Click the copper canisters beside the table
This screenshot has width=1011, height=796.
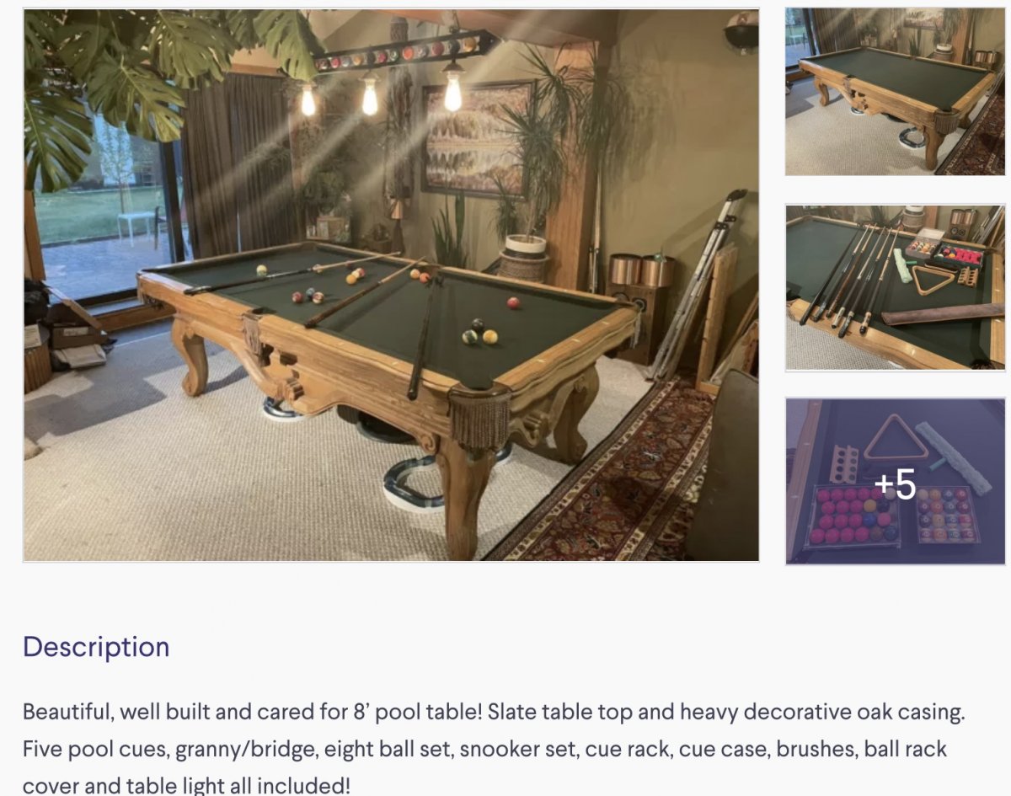point(641,271)
